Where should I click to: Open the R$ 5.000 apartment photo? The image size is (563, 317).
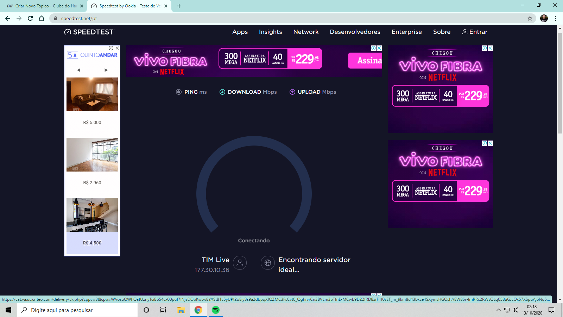click(92, 94)
